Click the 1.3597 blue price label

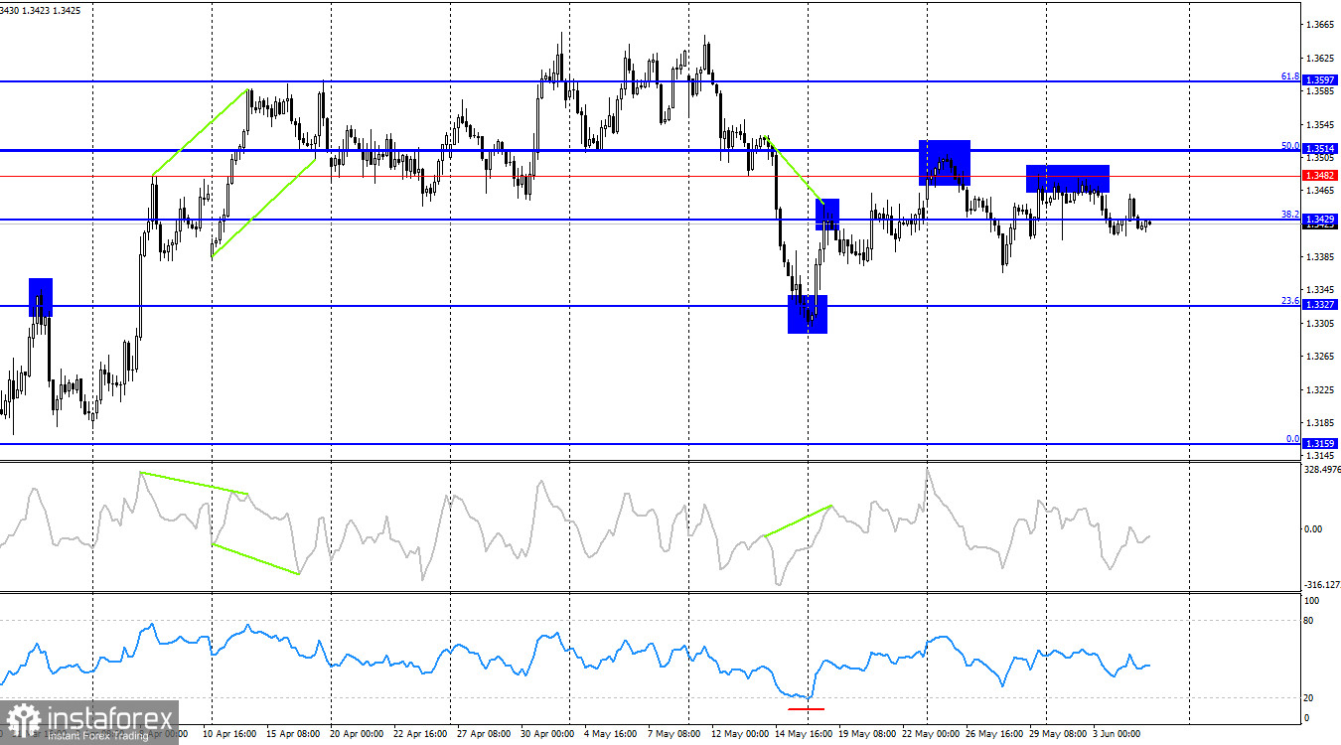click(1318, 79)
